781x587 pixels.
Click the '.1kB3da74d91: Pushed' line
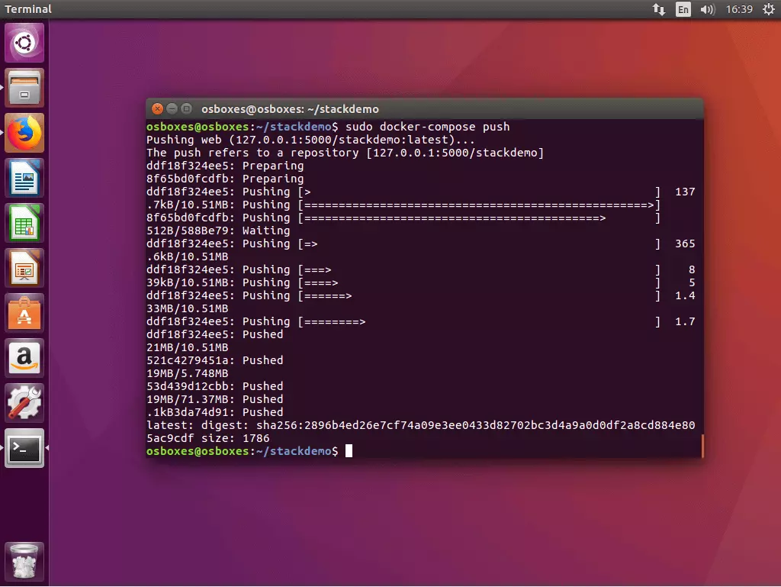[x=214, y=412]
